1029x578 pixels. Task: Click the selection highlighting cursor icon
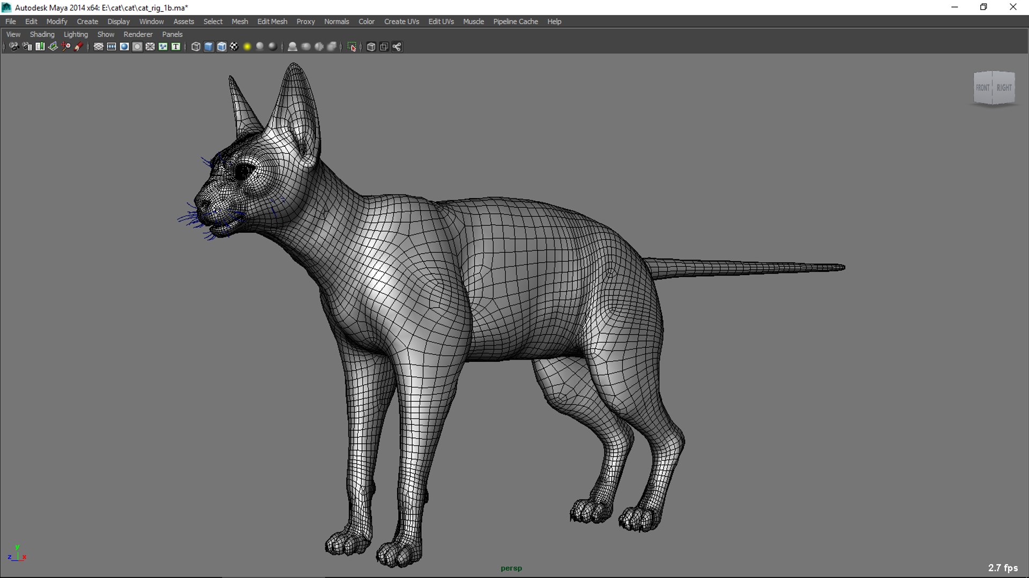point(352,47)
